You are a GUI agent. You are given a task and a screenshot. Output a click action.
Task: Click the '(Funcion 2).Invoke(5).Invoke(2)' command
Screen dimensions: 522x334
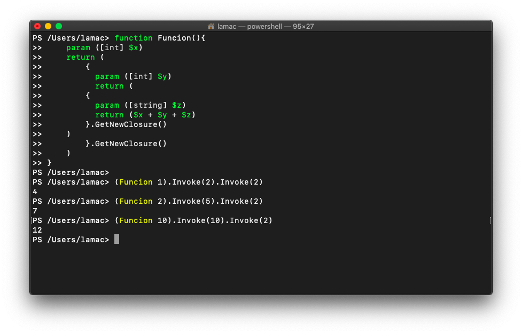(189, 202)
